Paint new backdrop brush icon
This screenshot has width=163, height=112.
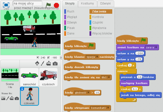tap(7, 98)
